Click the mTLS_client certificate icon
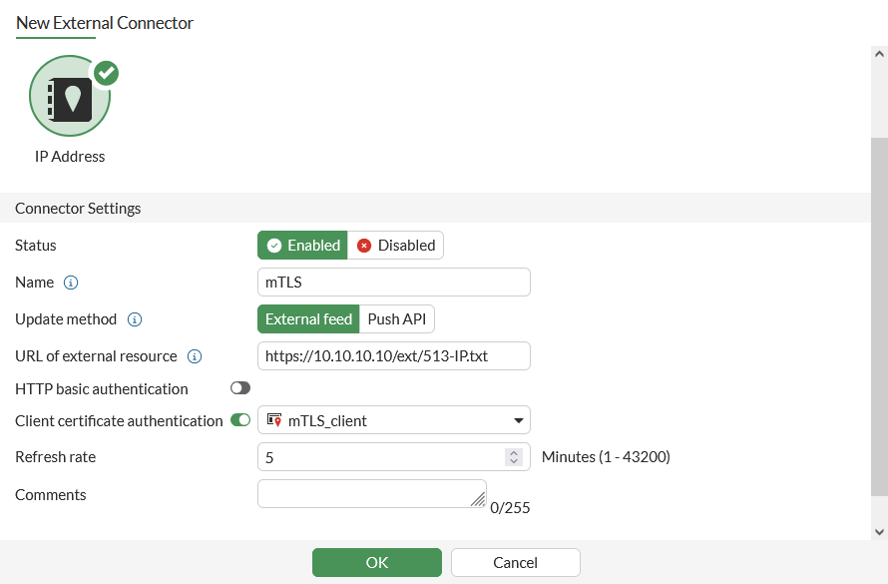The width and height of the screenshot is (888, 584). [274, 420]
